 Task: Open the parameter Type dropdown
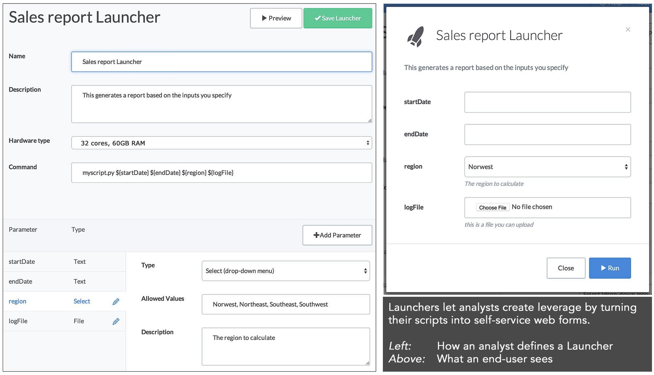pos(285,271)
